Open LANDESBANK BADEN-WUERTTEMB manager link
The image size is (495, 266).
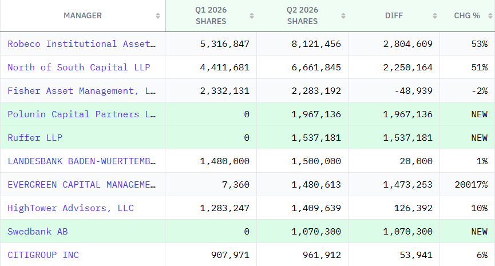[x=81, y=161]
